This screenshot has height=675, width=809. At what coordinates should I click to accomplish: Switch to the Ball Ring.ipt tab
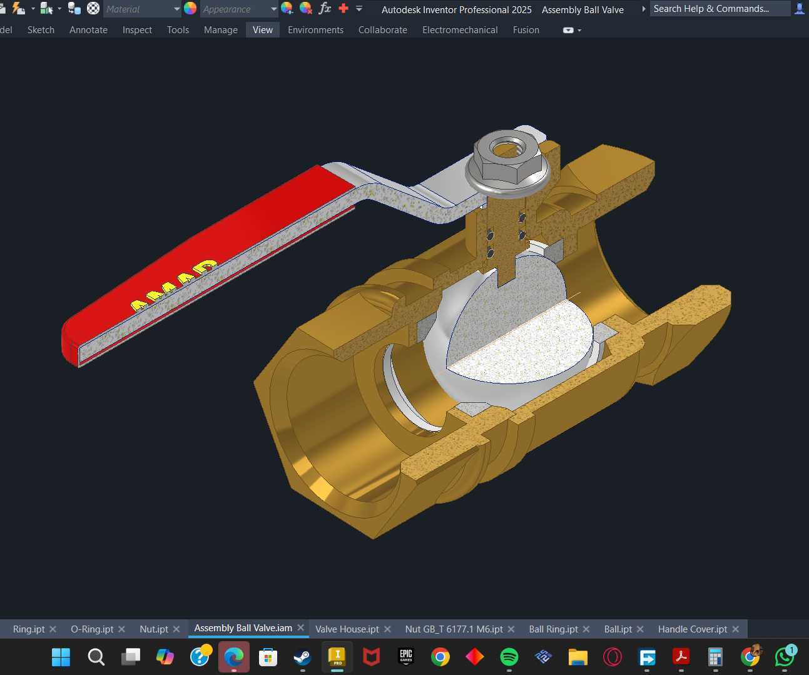554,629
